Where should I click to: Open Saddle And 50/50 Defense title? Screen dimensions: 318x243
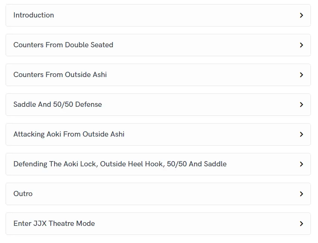coord(57,105)
